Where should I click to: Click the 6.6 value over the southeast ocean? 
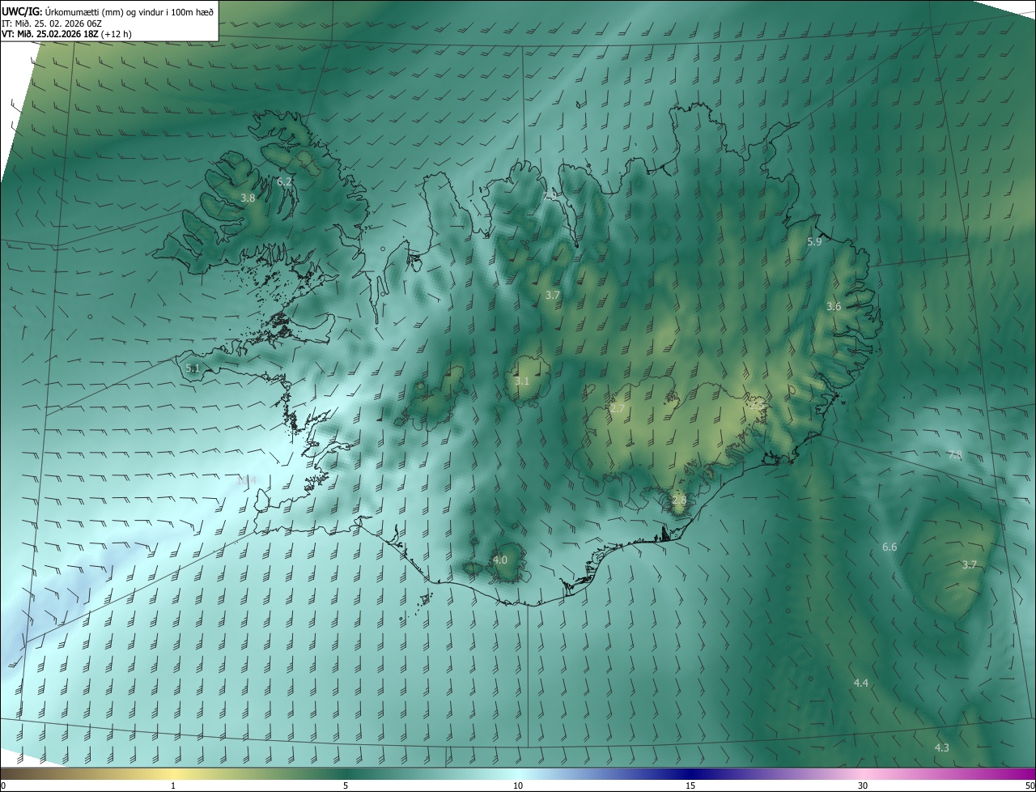coord(890,547)
